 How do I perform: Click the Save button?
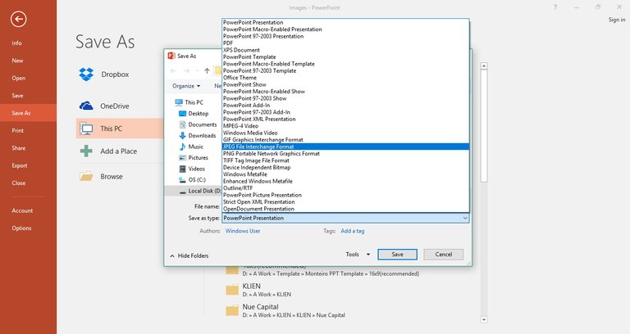point(397,255)
